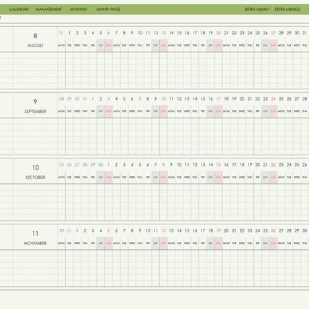The image size is (309, 309).
Task: Open EXTRA MEMO1 tab
Action: pos(257,9)
